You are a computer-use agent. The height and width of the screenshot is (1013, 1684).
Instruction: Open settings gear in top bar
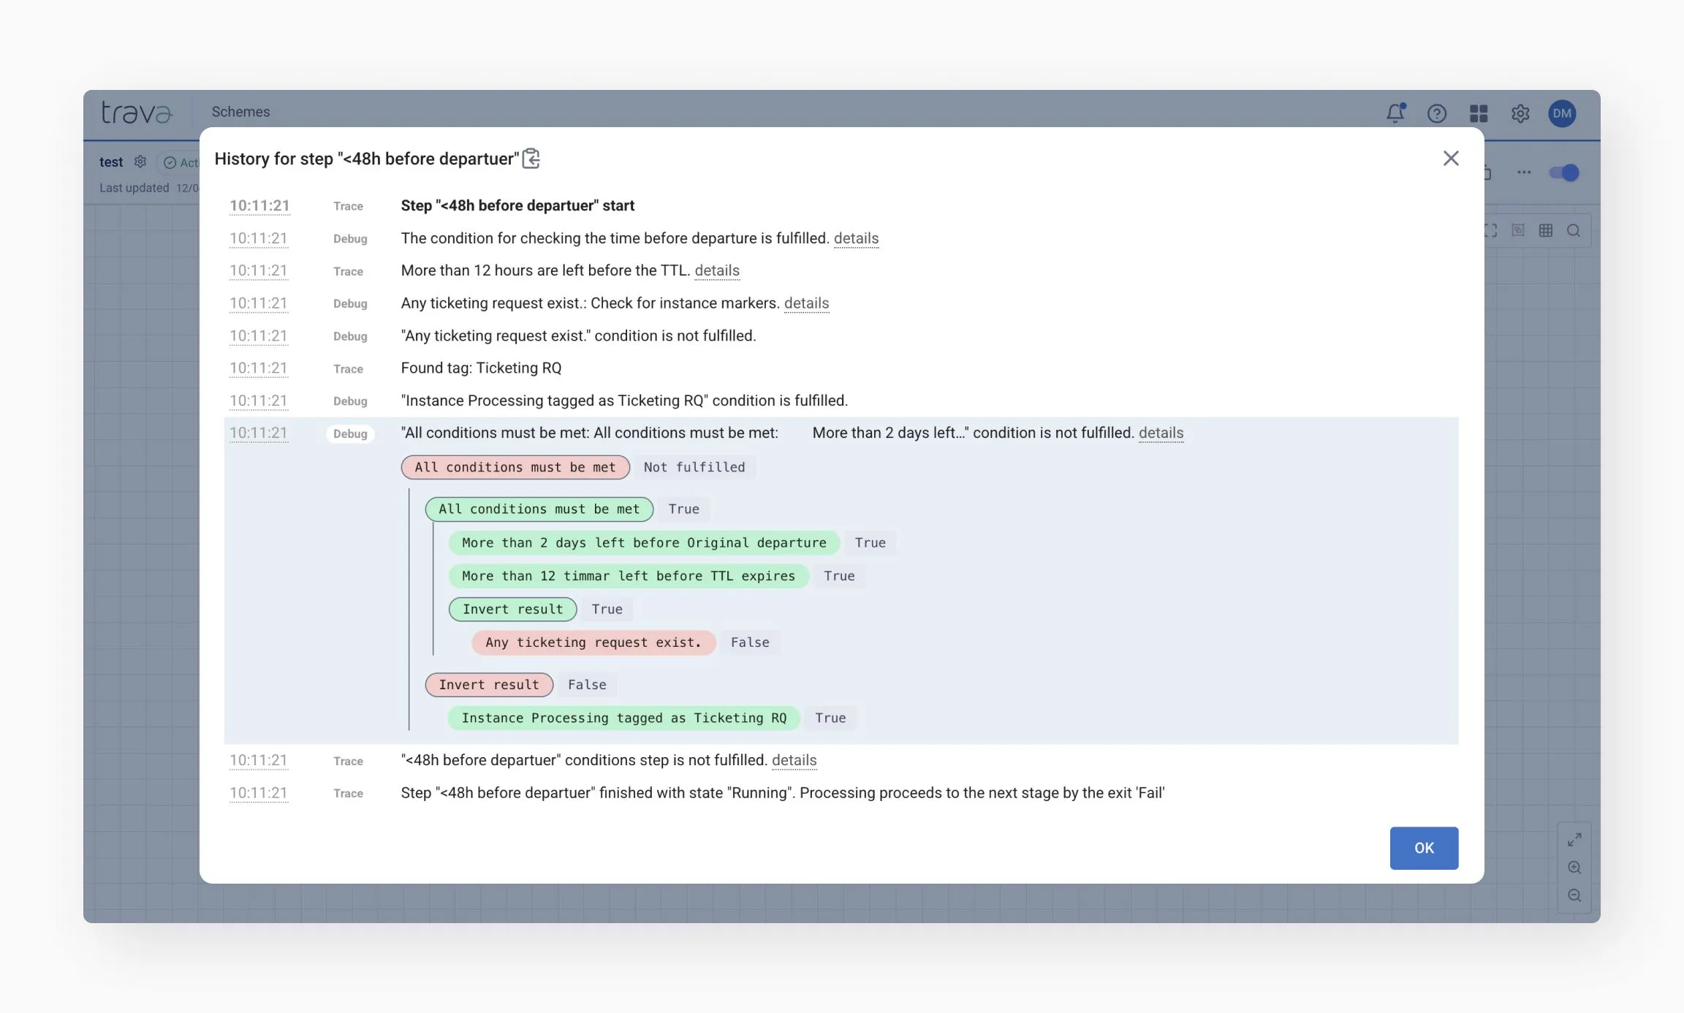[x=1520, y=113]
